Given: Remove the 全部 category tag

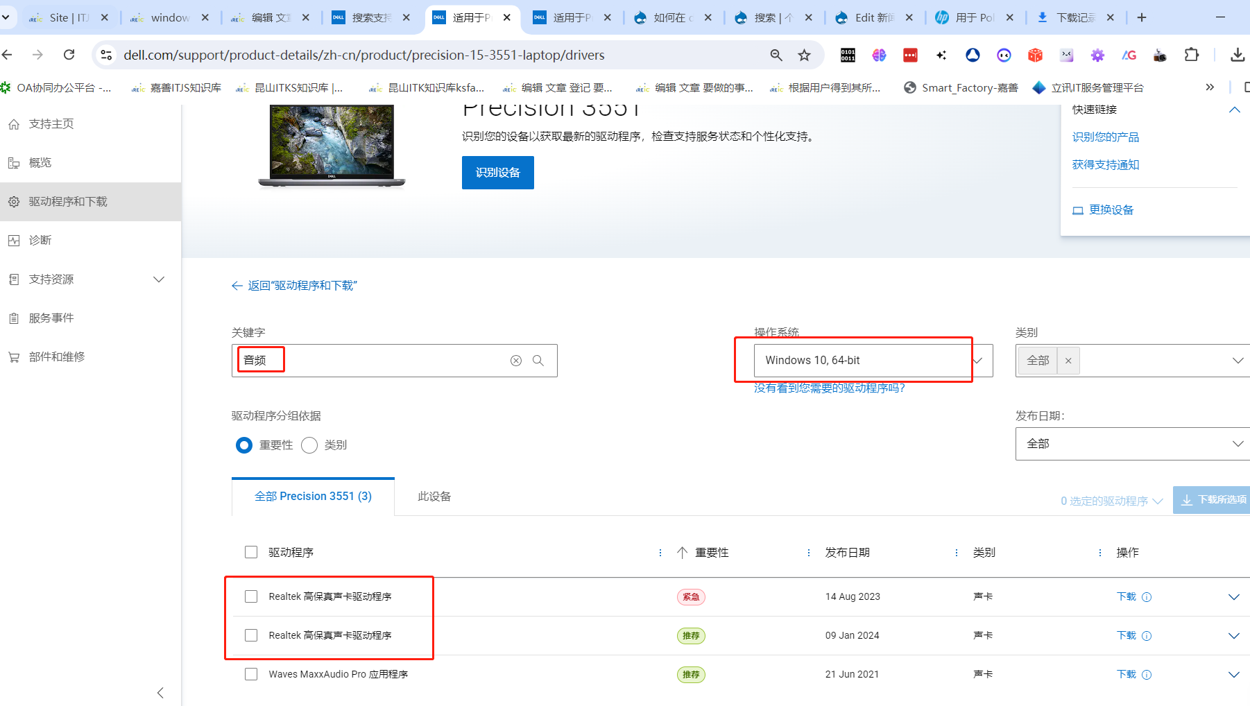Looking at the screenshot, I should (x=1068, y=361).
